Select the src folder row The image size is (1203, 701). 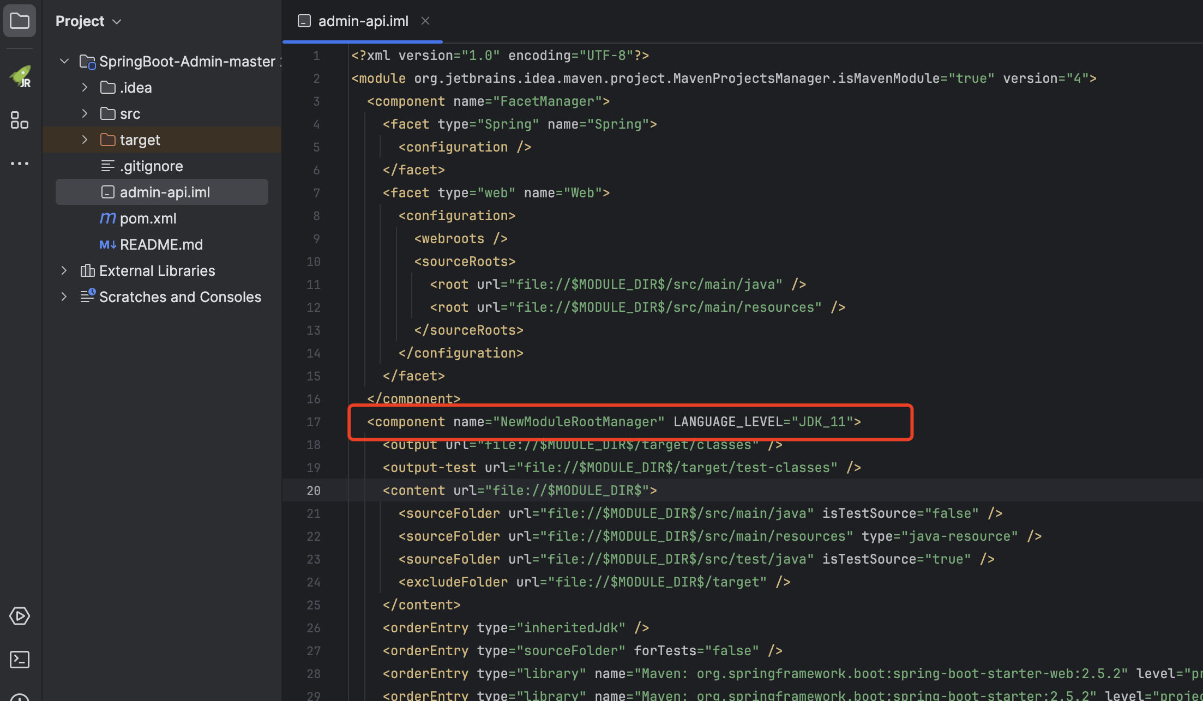pyautogui.click(x=162, y=113)
